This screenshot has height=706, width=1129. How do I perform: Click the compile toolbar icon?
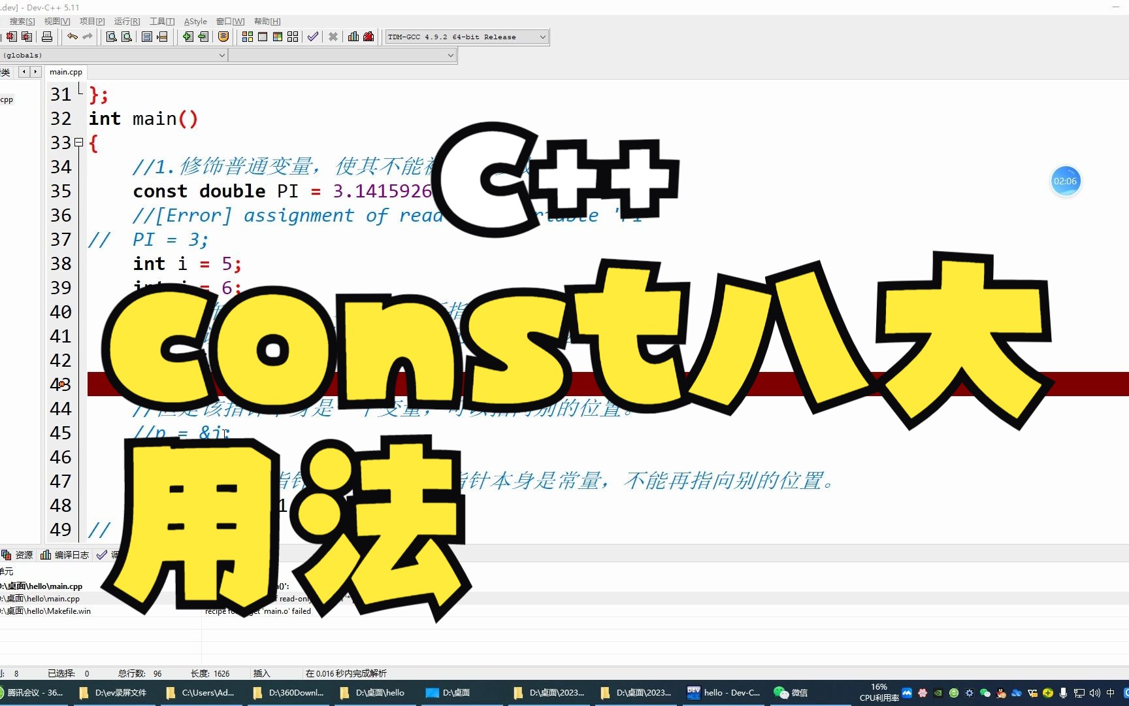coord(248,37)
